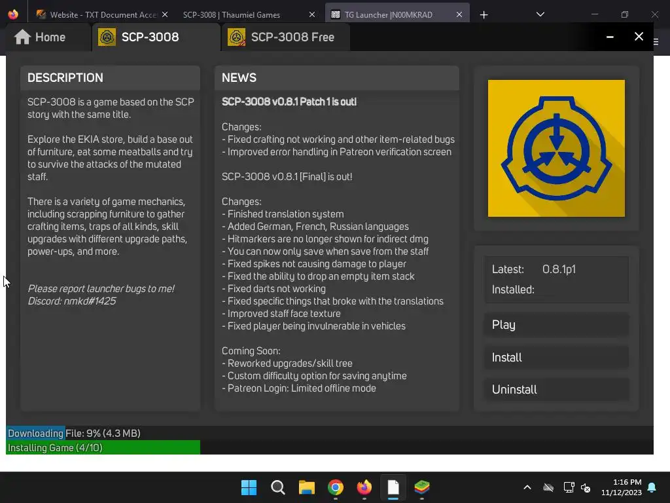Click the 'Installed:' label
The height and width of the screenshot is (503, 670).
point(513,289)
